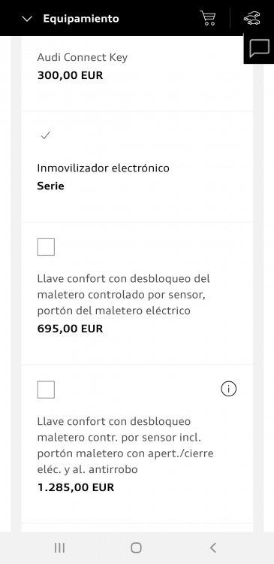
Task: Open the car comparison icon
Action: point(252,18)
